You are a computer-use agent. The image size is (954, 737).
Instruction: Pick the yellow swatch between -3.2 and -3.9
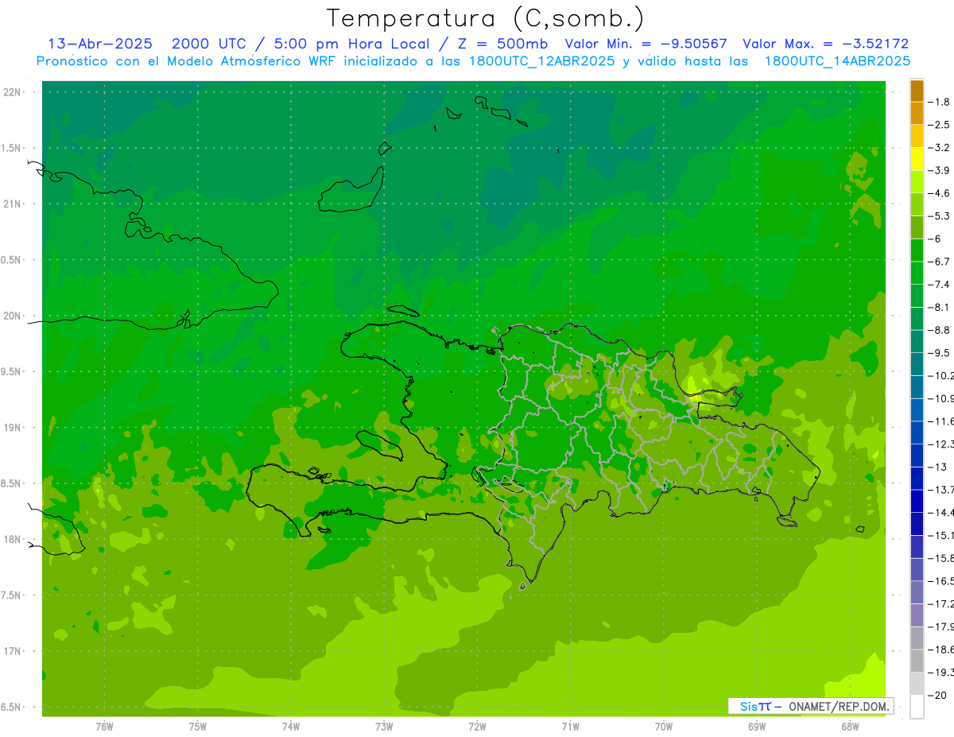point(917,159)
